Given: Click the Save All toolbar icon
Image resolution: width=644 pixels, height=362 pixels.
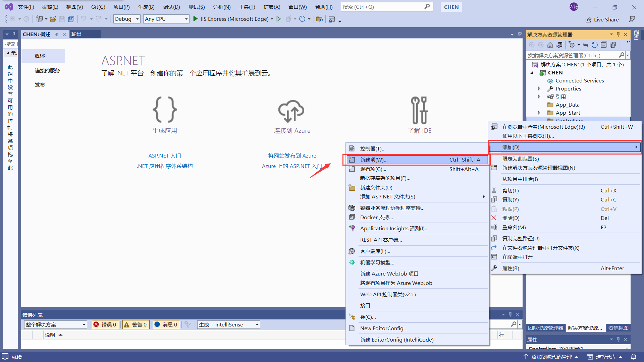Looking at the screenshot, I should 71,19.
